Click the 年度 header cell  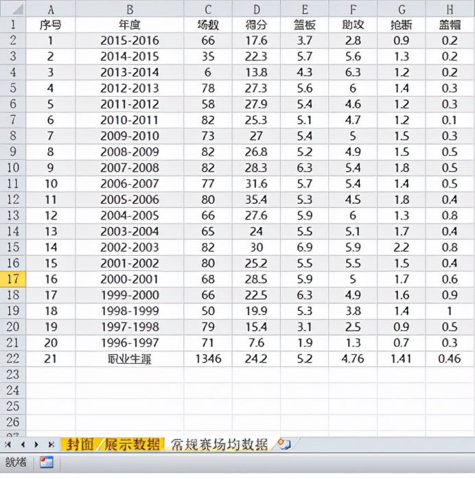click(129, 25)
